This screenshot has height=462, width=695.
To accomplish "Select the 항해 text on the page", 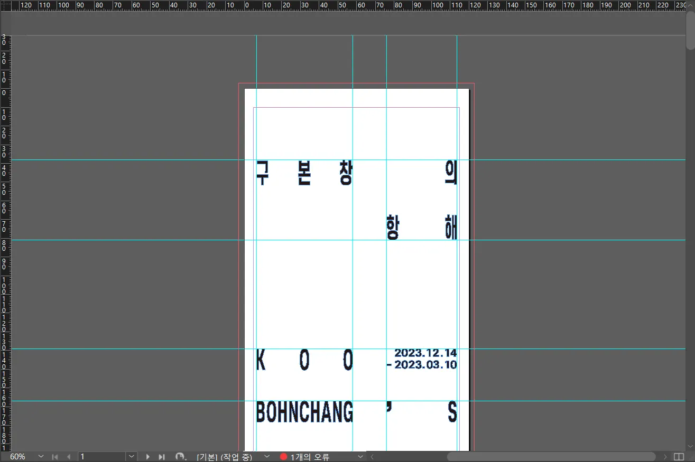I will click(422, 228).
